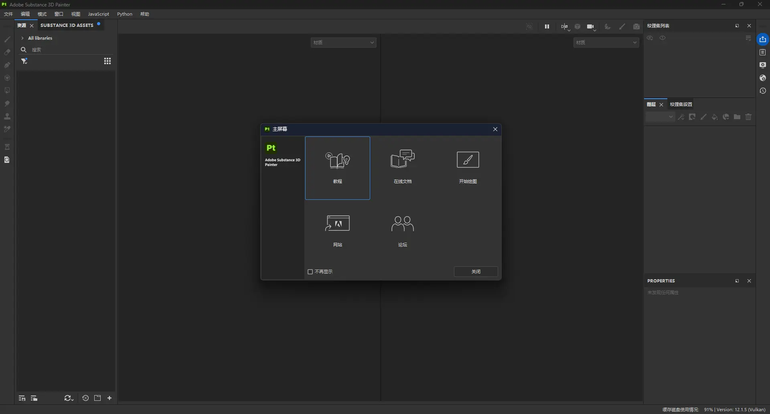770x414 pixels.
Task: Open the 帮助 menu
Action: pyautogui.click(x=145, y=14)
